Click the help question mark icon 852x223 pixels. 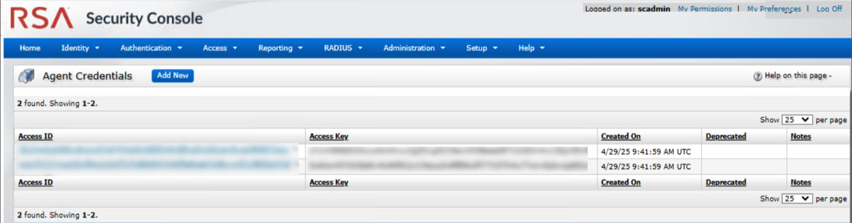[757, 76]
